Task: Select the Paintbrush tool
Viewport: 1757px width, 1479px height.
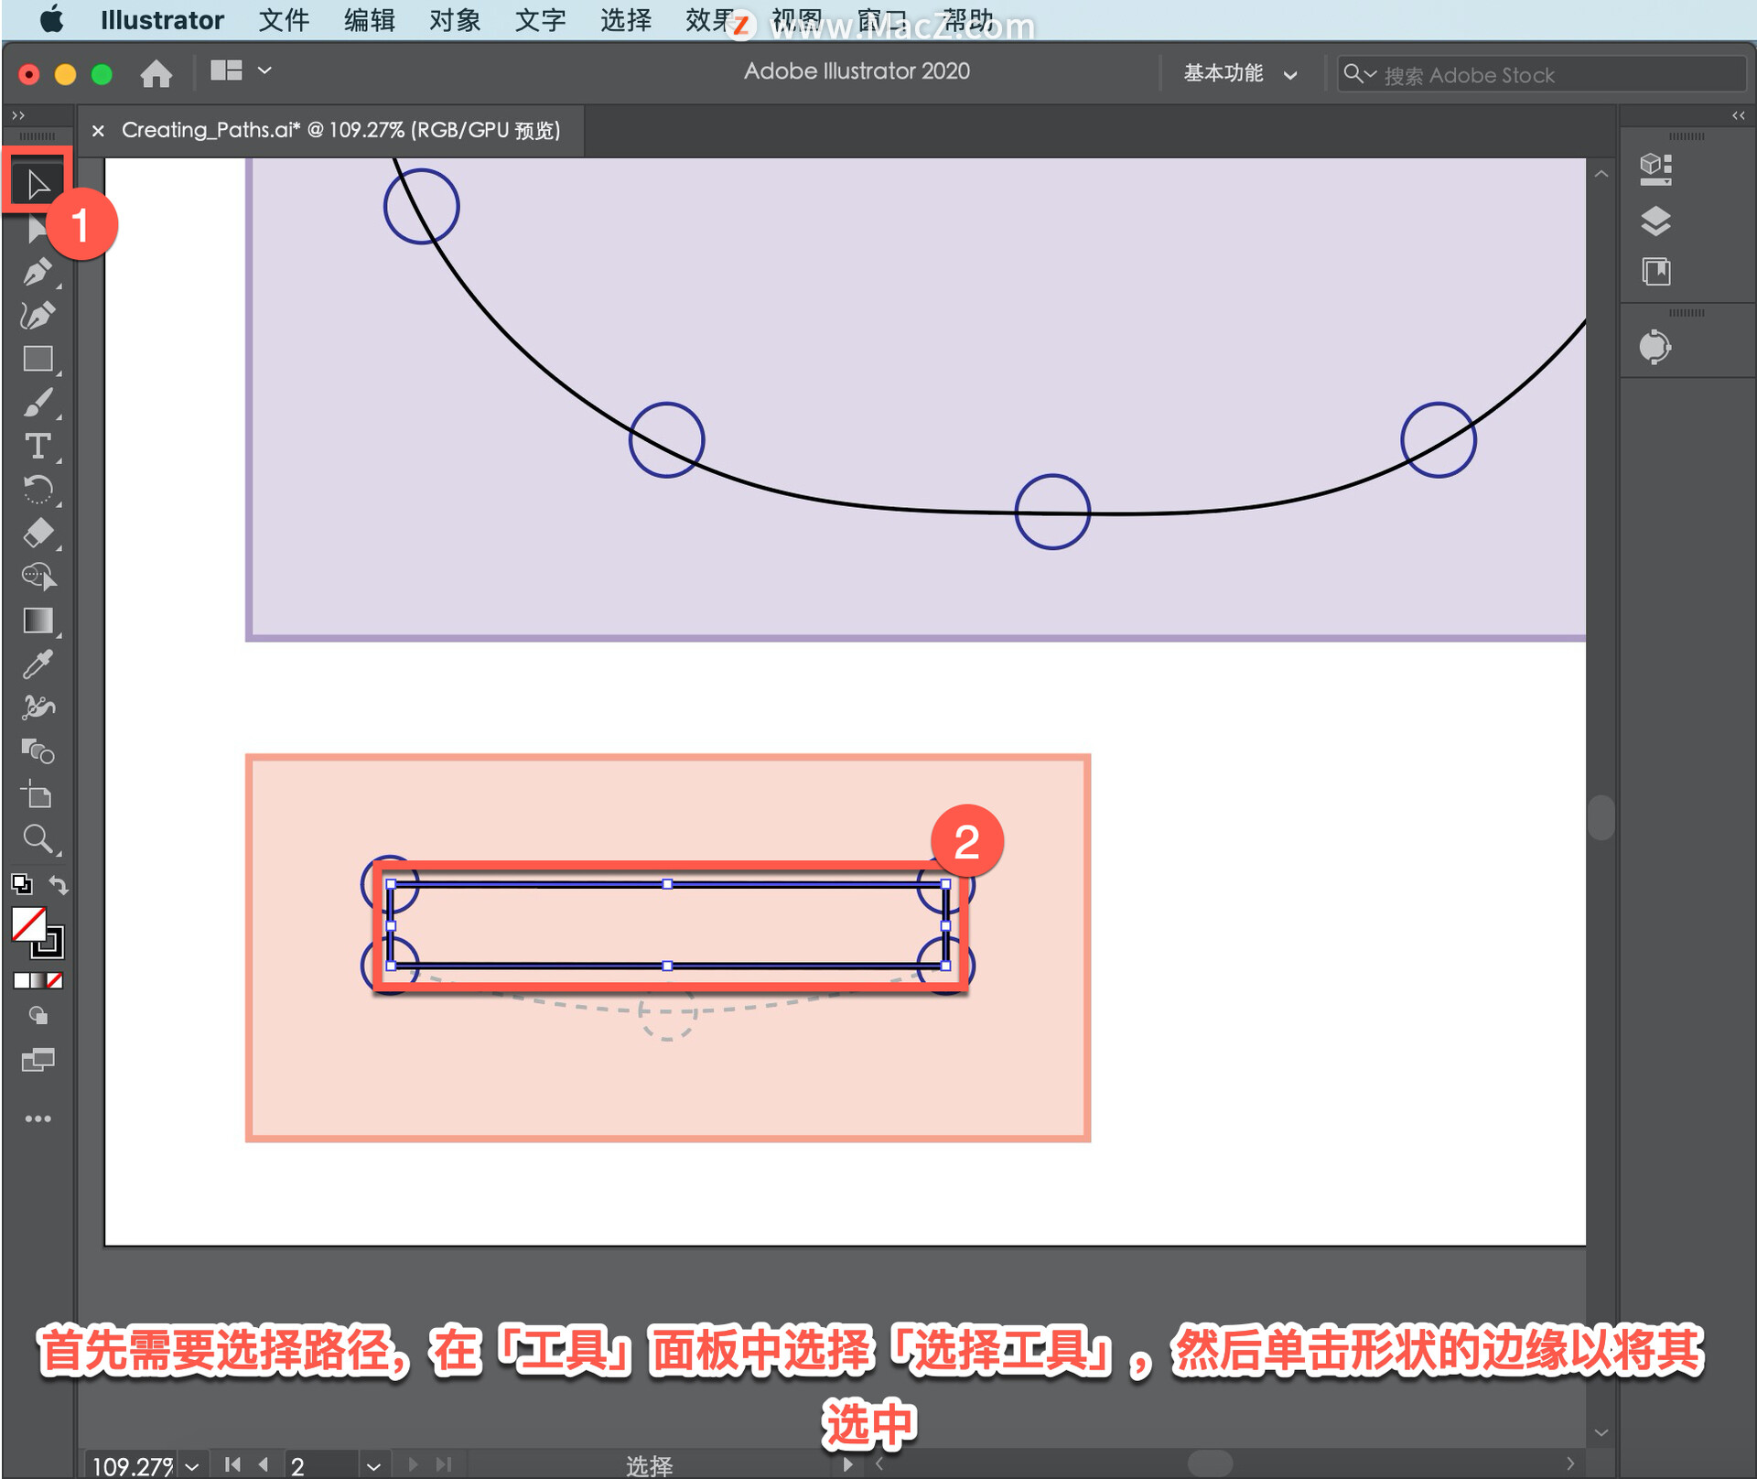Action: coord(37,403)
